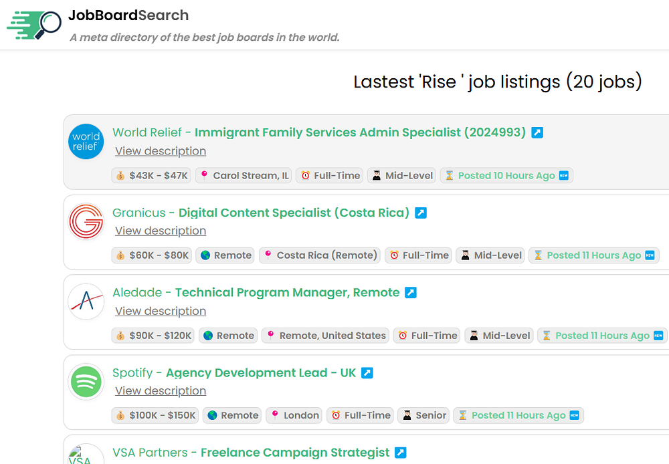Click the Aledade company logo

[x=86, y=302]
